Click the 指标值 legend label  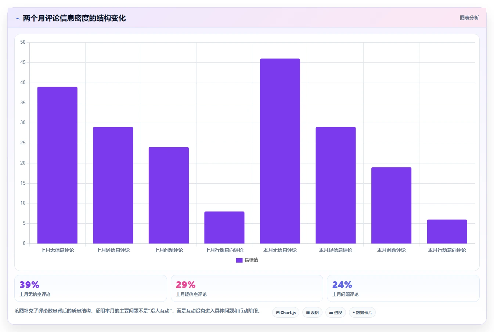click(251, 260)
